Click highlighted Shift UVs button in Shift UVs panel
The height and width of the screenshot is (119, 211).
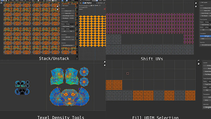pos(205,36)
